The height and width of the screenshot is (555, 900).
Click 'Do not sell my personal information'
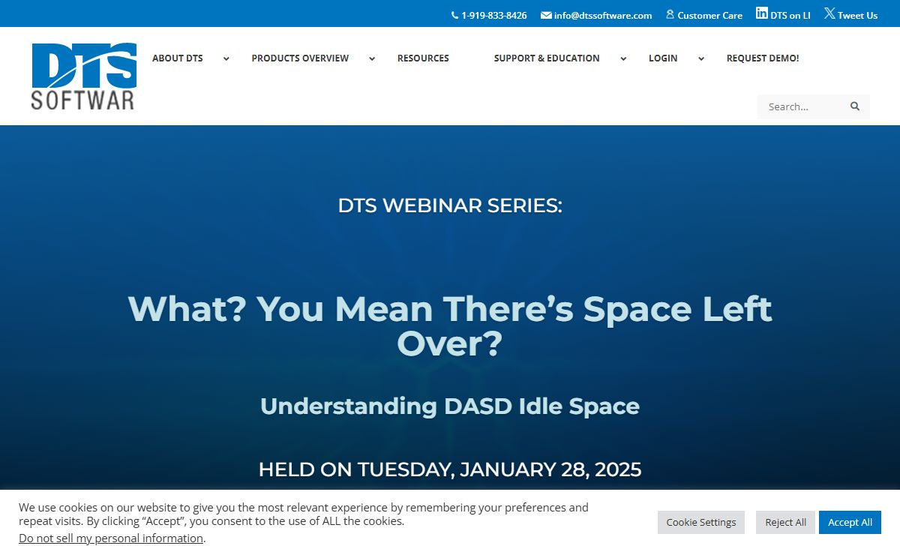111,538
